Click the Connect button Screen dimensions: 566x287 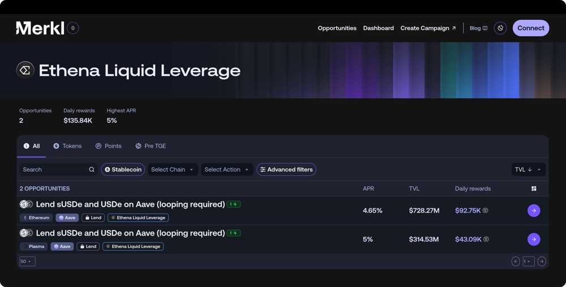(x=531, y=28)
